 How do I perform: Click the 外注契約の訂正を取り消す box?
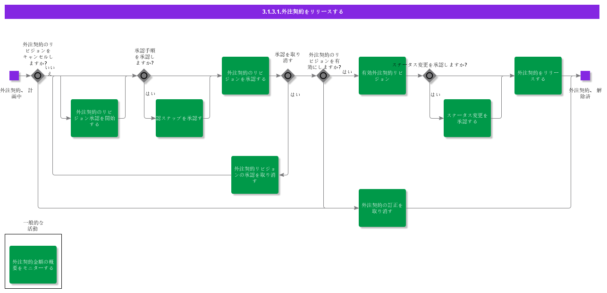(x=382, y=208)
